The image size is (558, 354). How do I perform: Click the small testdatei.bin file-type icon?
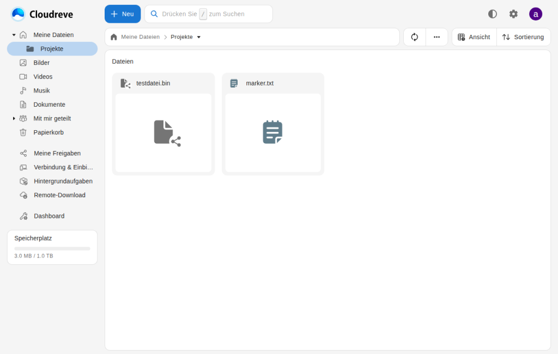[125, 83]
